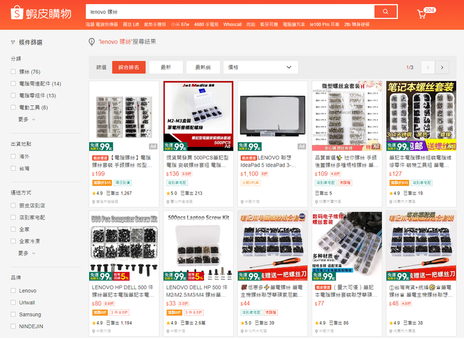Click the 5折 discount tag on $1,100 item
Viewport: 464px width, 339px height.
[x=264, y=174]
